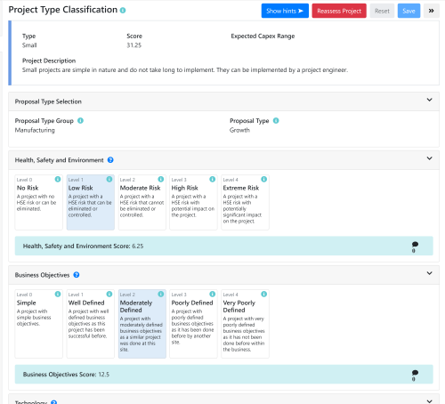This screenshot has width=445, height=404.
Task: Open help icon next to Business Objectives
Action: click(x=77, y=275)
